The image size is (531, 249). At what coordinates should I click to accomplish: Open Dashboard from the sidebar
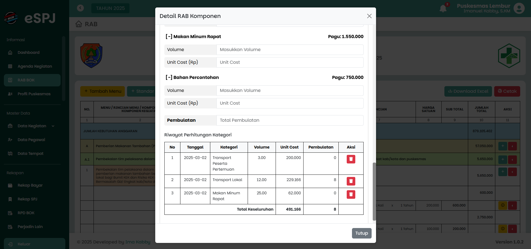[x=32, y=52]
